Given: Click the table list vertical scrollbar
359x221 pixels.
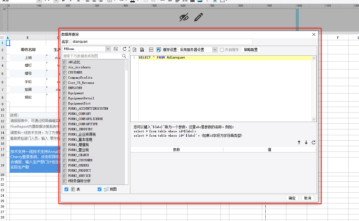Looking at the screenshot, I should click(x=126, y=65).
